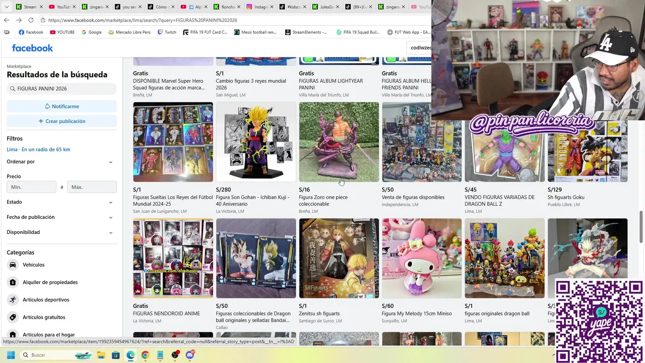
Task: Click the FIGURAS PANINI 2026 search field
Action: coord(61,89)
